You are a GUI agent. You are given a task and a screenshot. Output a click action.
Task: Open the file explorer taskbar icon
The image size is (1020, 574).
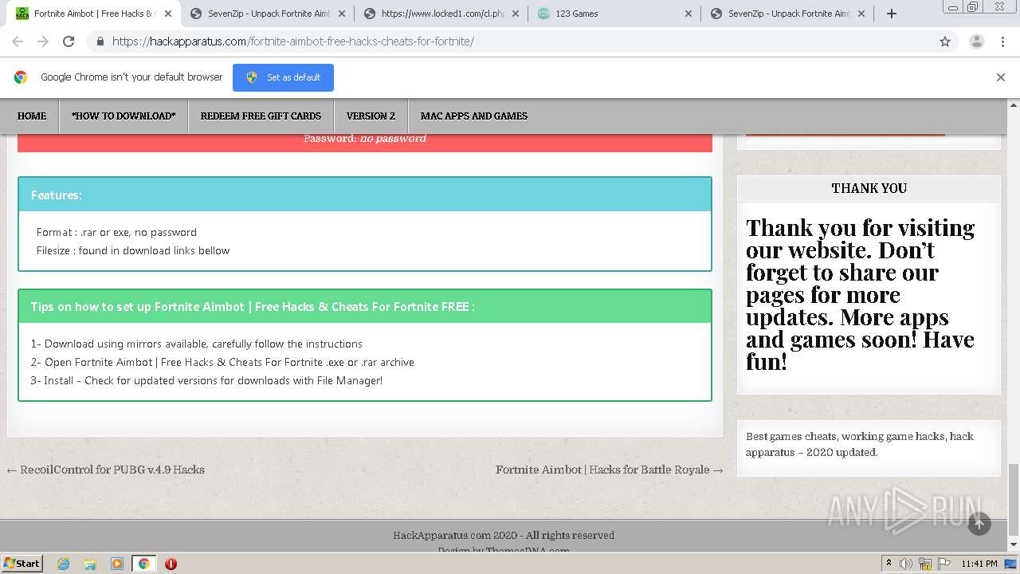coord(90,564)
